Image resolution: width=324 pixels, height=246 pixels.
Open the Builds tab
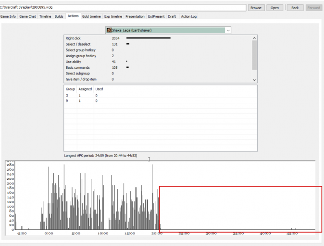tap(59, 16)
